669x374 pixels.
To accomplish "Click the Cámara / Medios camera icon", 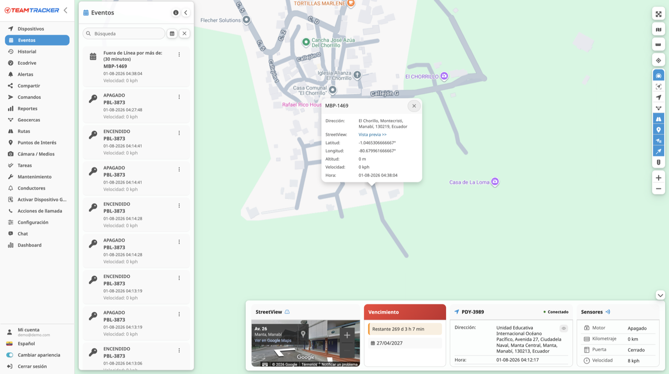I will [10, 154].
